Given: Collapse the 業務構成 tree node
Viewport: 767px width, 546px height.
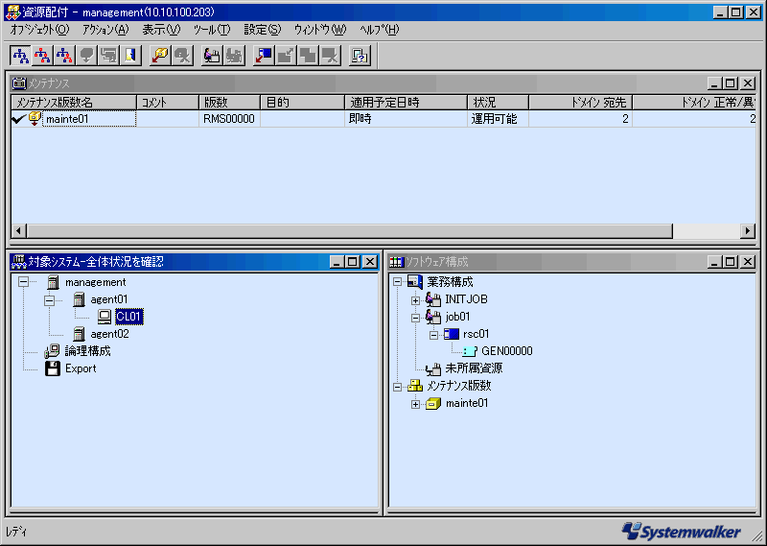Looking at the screenshot, I should (x=397, y=282).
